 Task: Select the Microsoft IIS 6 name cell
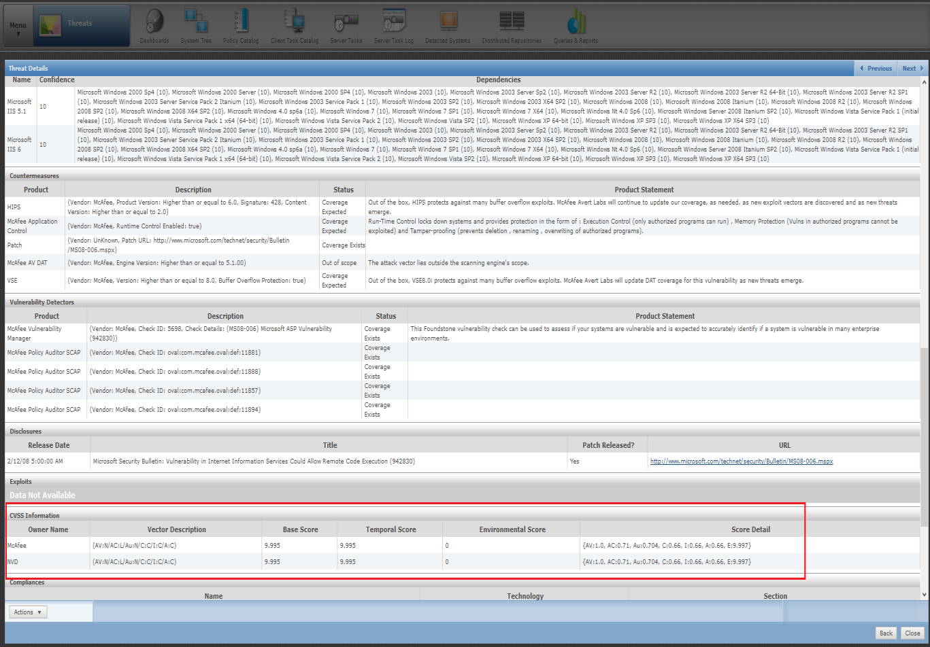coord(20,144)
